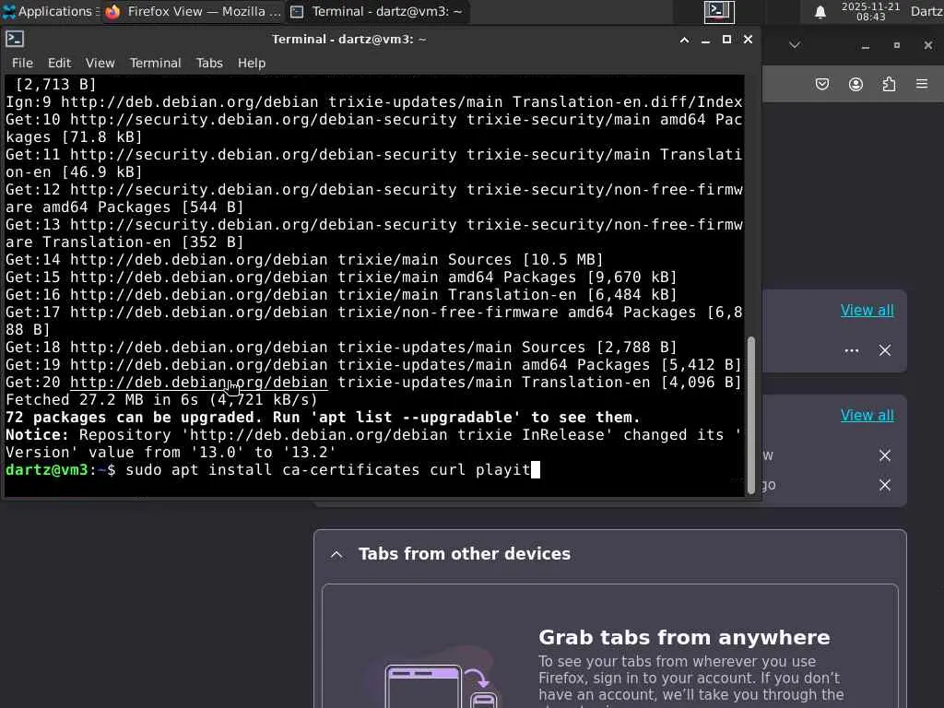
Task: Click the date and time clock
Action: [870, 11]
